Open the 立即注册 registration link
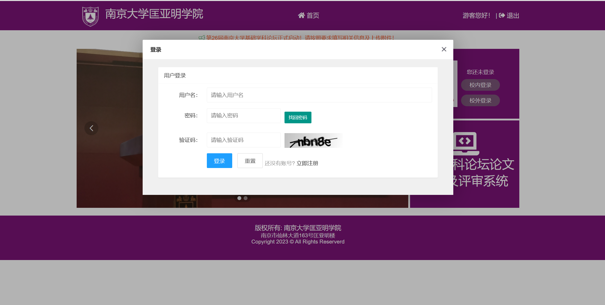The image size is (605, 305). tap(307, 163)
